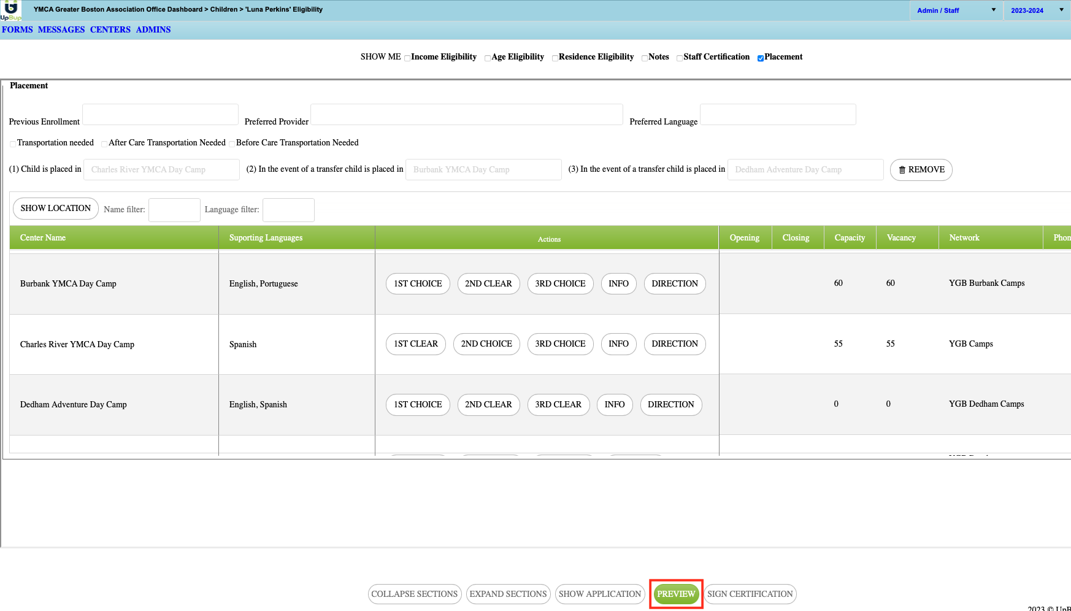Click 3RD CHOICE for Charles River YMCA

pyautogui.click(x=561, y=344)
